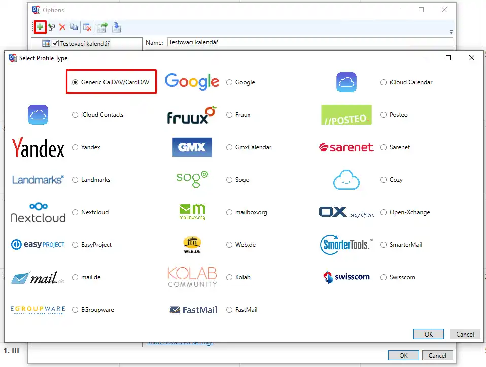Click the SmarterTools logo
The image size is (486, 367).
346,245
